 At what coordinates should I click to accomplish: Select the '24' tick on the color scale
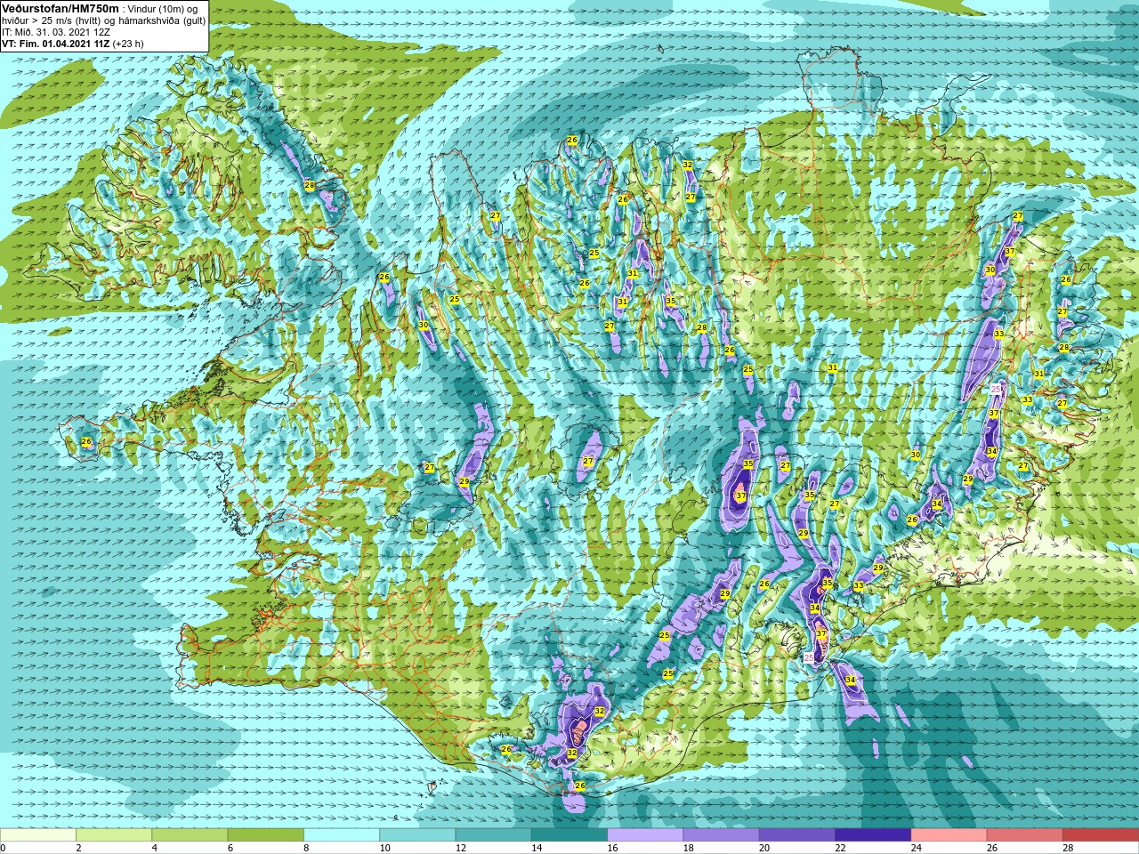coord(916,848)
